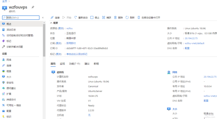Open 概述 overview in sidebar
The height and width of the screenshot is (119, 217).
(21, 24)
